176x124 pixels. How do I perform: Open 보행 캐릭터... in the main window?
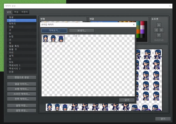(22, 89)
